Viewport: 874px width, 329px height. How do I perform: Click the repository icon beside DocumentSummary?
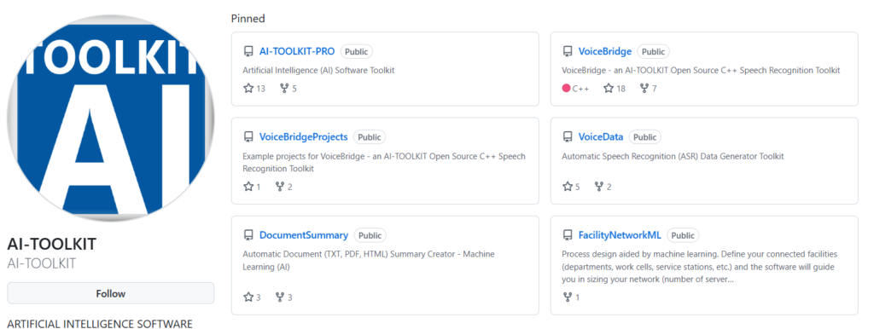tap(248, 235)
